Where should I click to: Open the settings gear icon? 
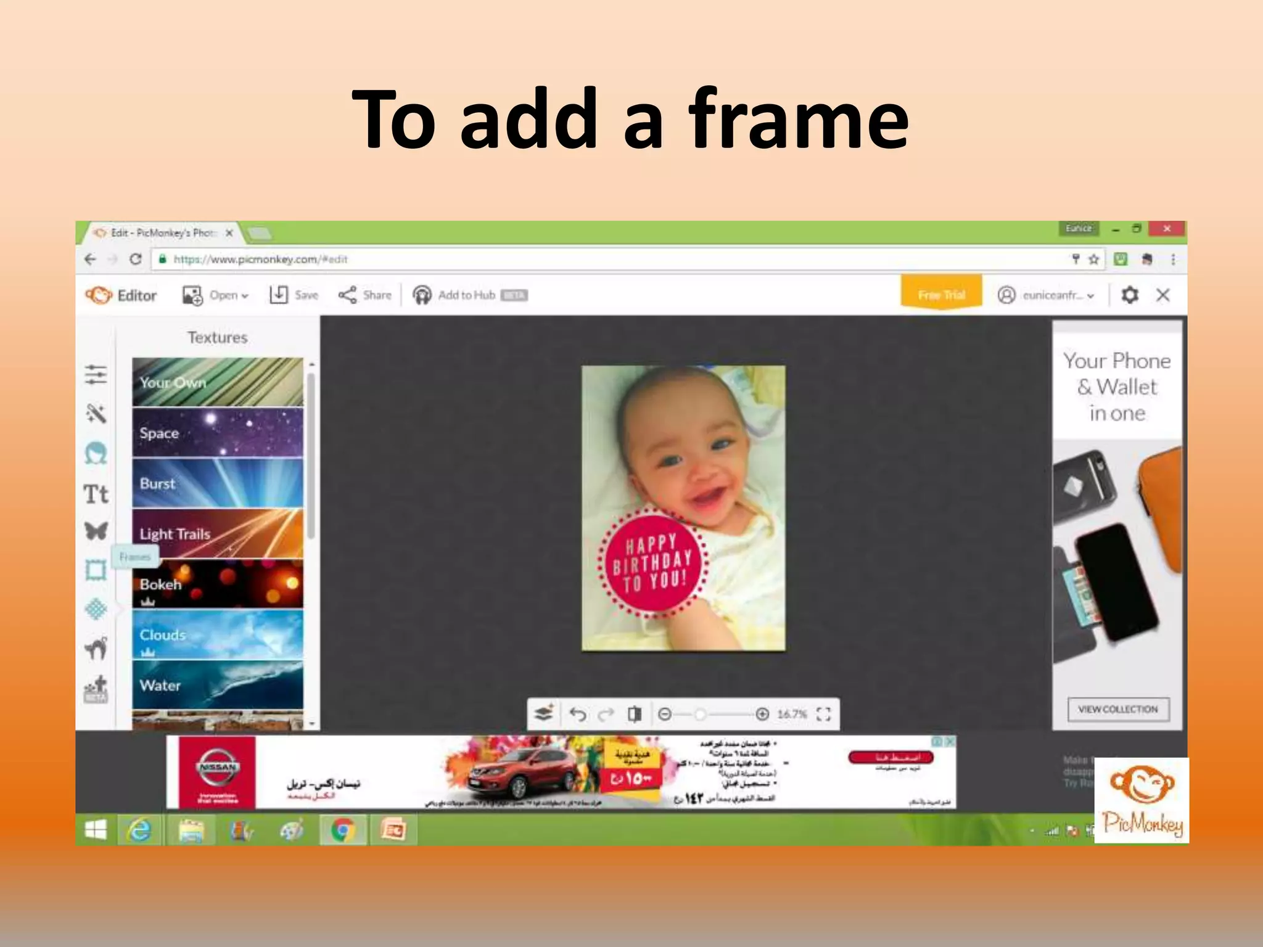point(1129,295)
